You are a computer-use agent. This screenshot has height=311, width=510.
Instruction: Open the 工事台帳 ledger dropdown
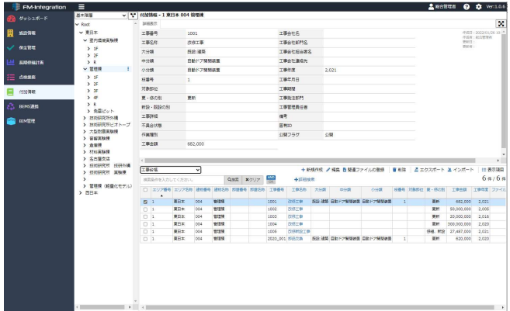coord(171,170)
